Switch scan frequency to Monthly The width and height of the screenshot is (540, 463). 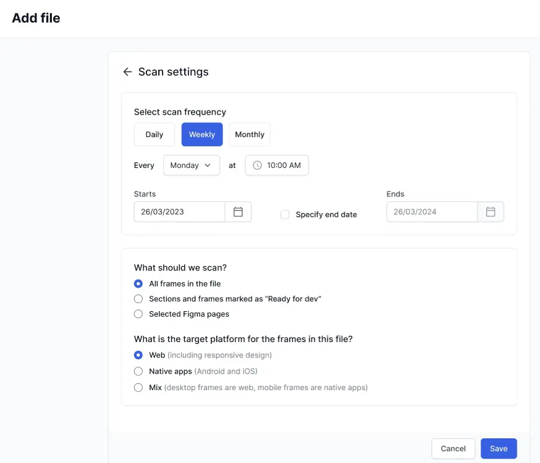click(250, 134)
